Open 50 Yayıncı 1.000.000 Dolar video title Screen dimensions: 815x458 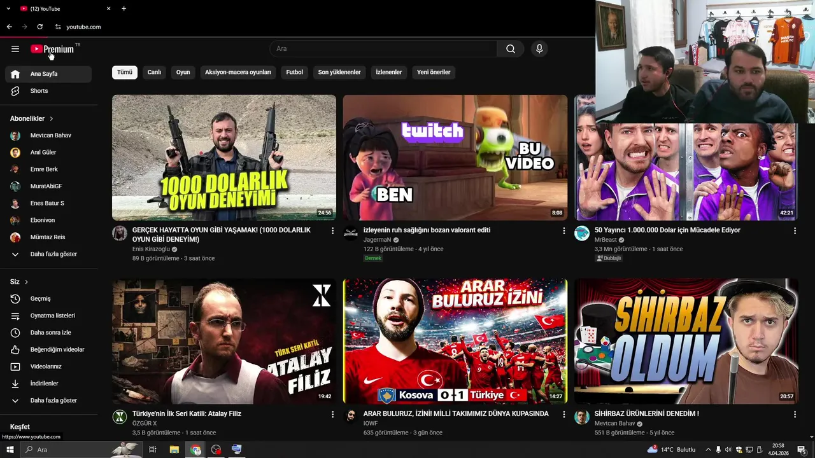tap(667, 230)
